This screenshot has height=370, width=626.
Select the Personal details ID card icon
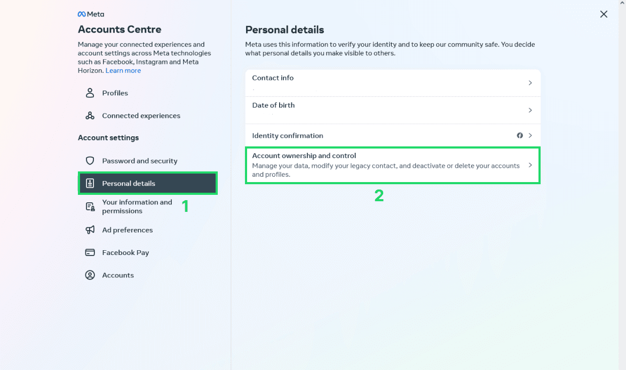[90, 183]
